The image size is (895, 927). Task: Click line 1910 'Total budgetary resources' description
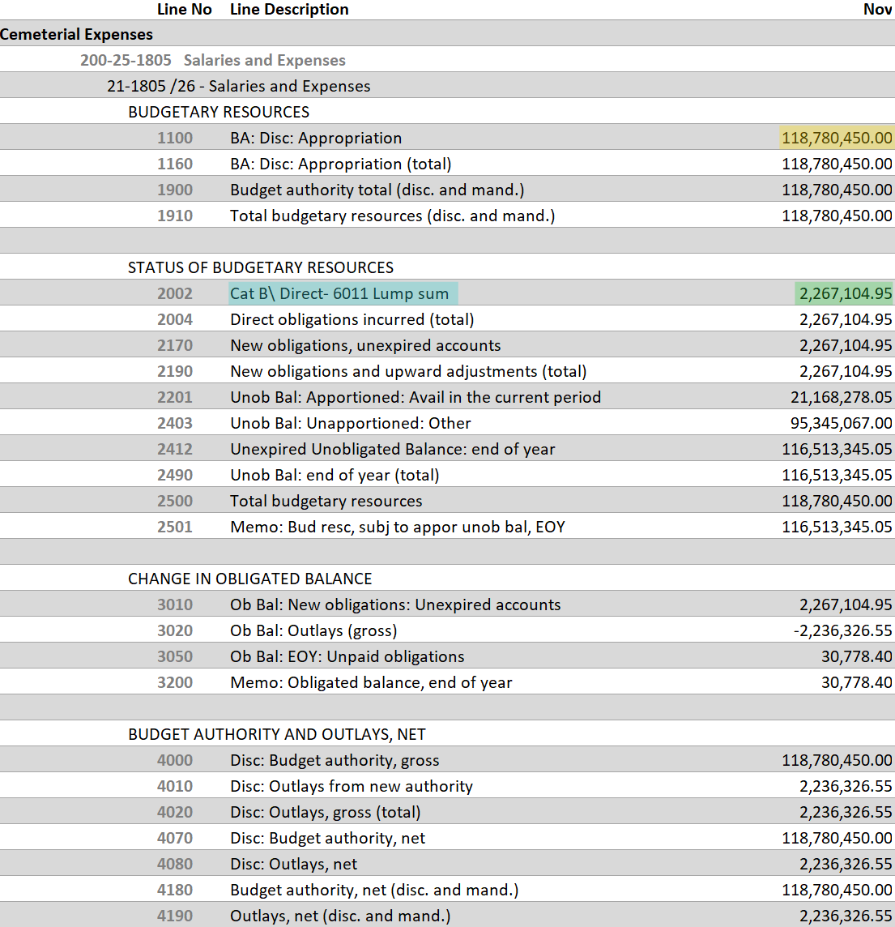(x=392, y=216)
